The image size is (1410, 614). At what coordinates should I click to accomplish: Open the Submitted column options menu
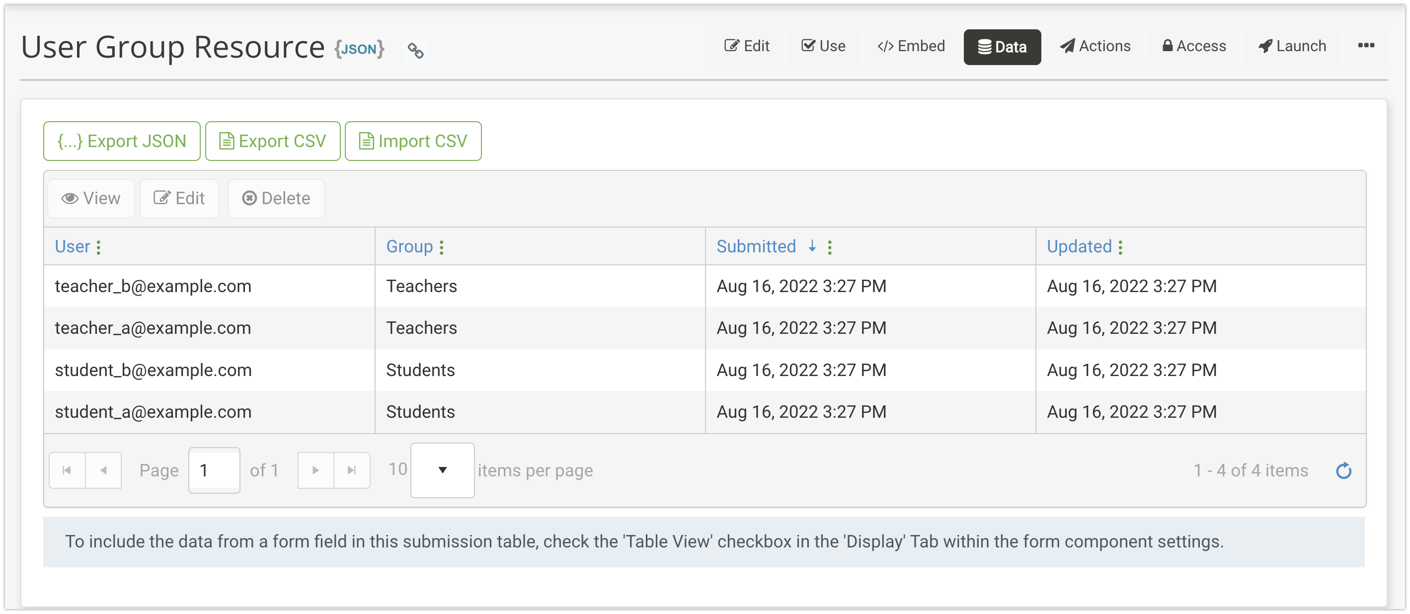pyautogui.click(x=830, y=247)
